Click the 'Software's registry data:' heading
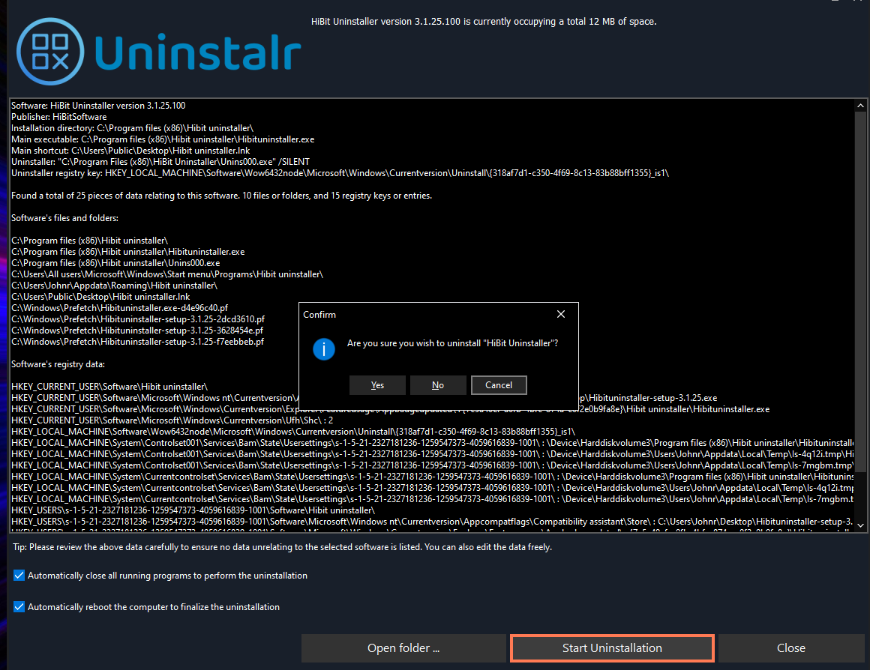The image size is (870, 670). coord(58,364)
